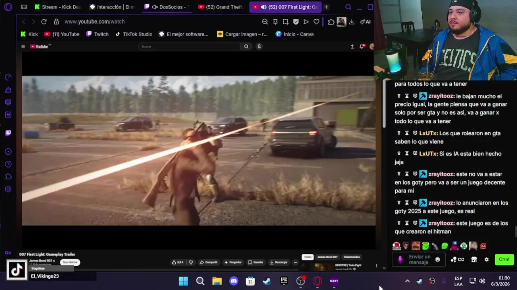Open the emoji picker in chat input
This screenshot has width=517, height=290.
point(438,259)
